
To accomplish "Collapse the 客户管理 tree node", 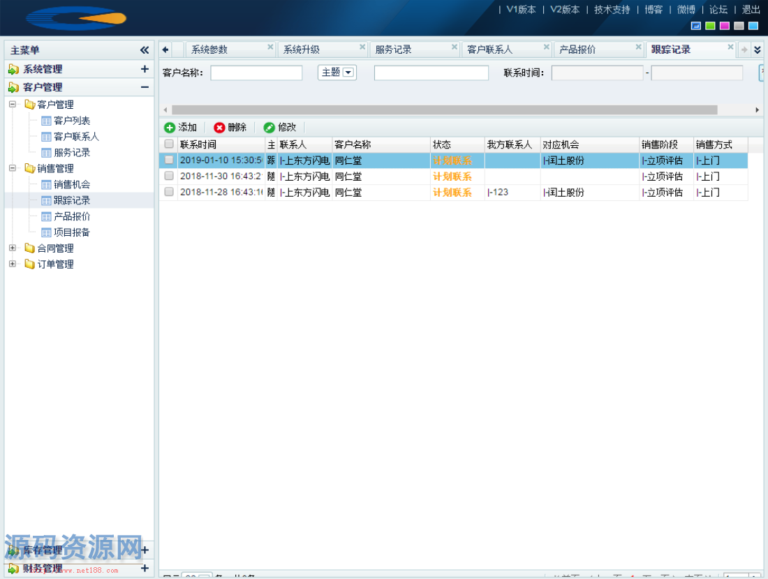I will pyautogui.click(x=11, y=104).
